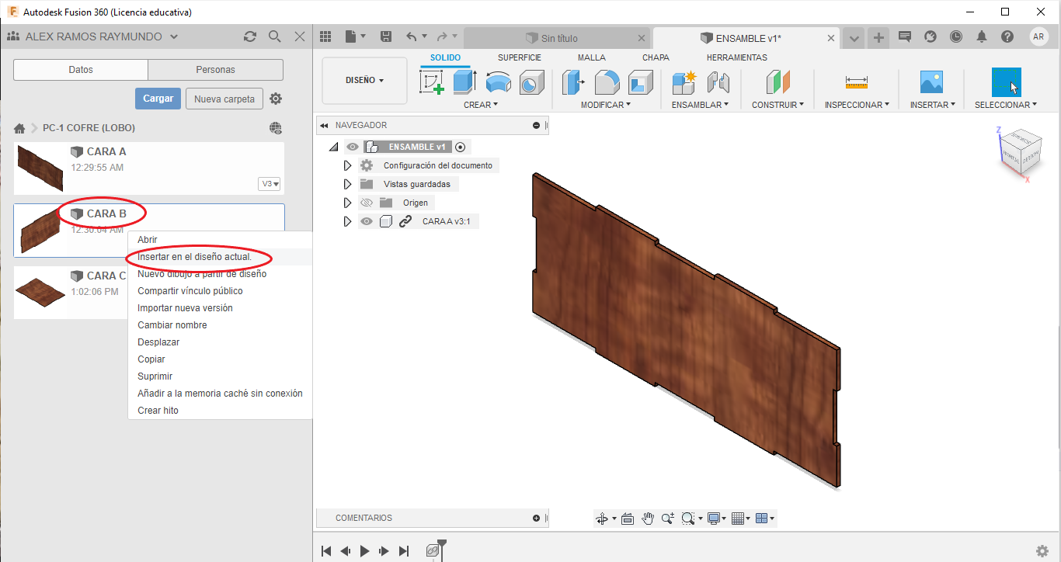
Task: Click the Joint icon in Ensamblar
Action: click(x=718, y=82)
